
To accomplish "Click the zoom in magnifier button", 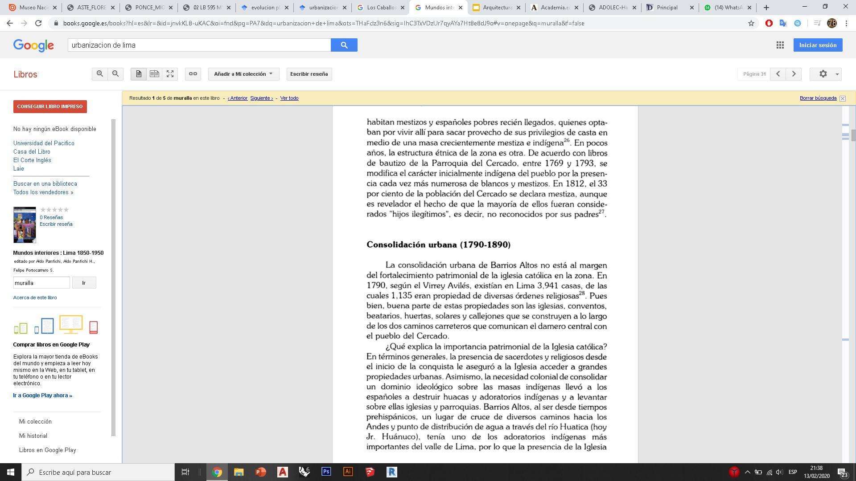I will pyautogui.click(x=100, y=74).
